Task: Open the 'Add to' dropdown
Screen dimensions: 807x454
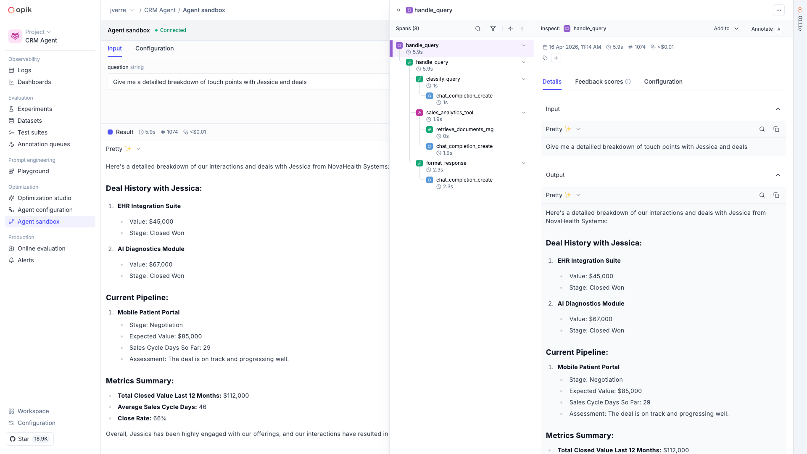Action: click(725, 29)
